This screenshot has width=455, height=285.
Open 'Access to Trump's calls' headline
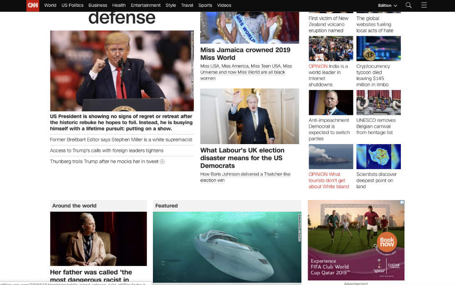coord(106,151)
